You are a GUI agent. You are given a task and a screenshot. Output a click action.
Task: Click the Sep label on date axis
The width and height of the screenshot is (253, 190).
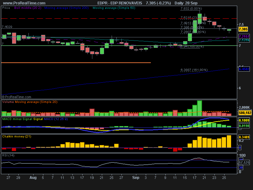coord(136,178)
